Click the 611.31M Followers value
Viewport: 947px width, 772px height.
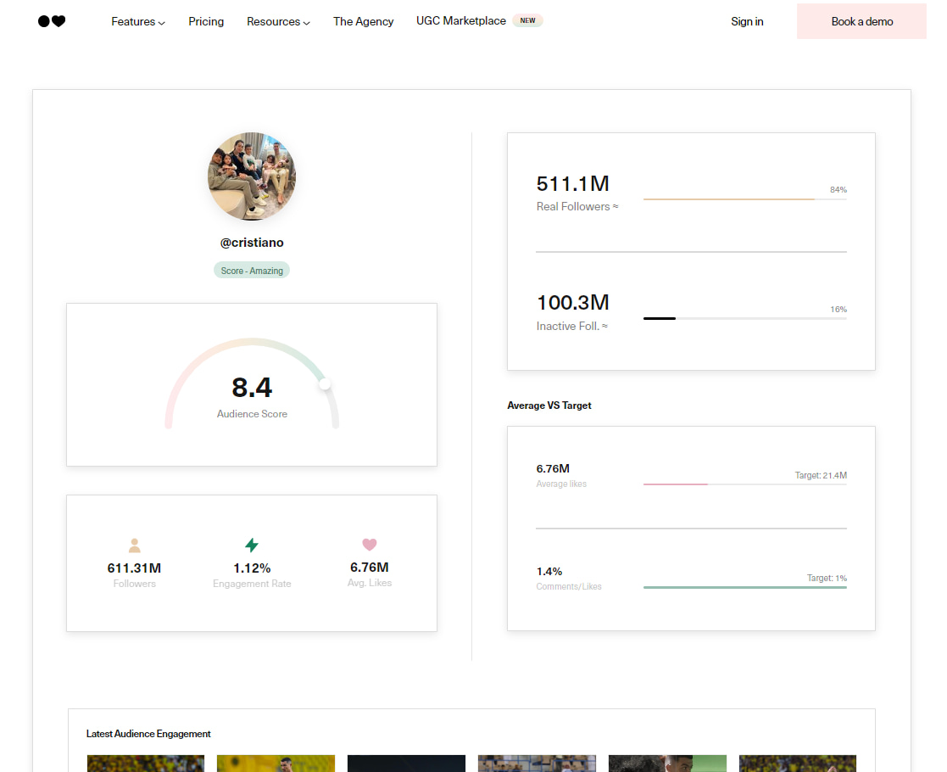point(134,568)
